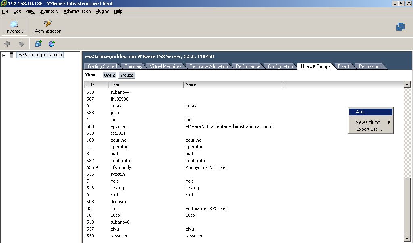413x243 pixels.
Task: Select the uucp user row
Action: (244, 215)
